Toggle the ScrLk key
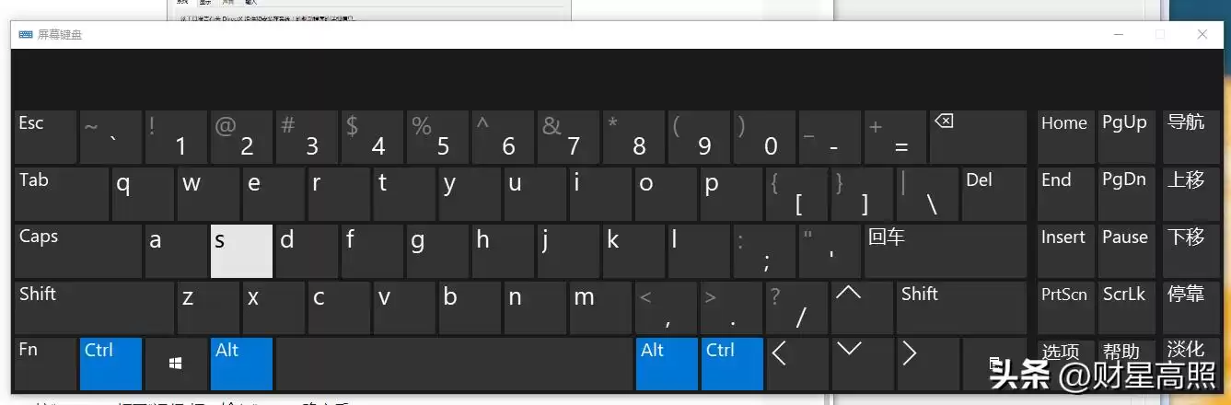Viewport: 1231px width, 405px height. click(x=1125, y=307)
